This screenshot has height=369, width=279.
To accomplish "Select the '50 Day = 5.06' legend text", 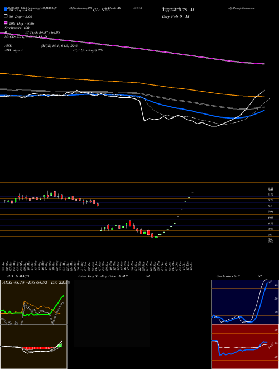I will click(x=21, y=17).
